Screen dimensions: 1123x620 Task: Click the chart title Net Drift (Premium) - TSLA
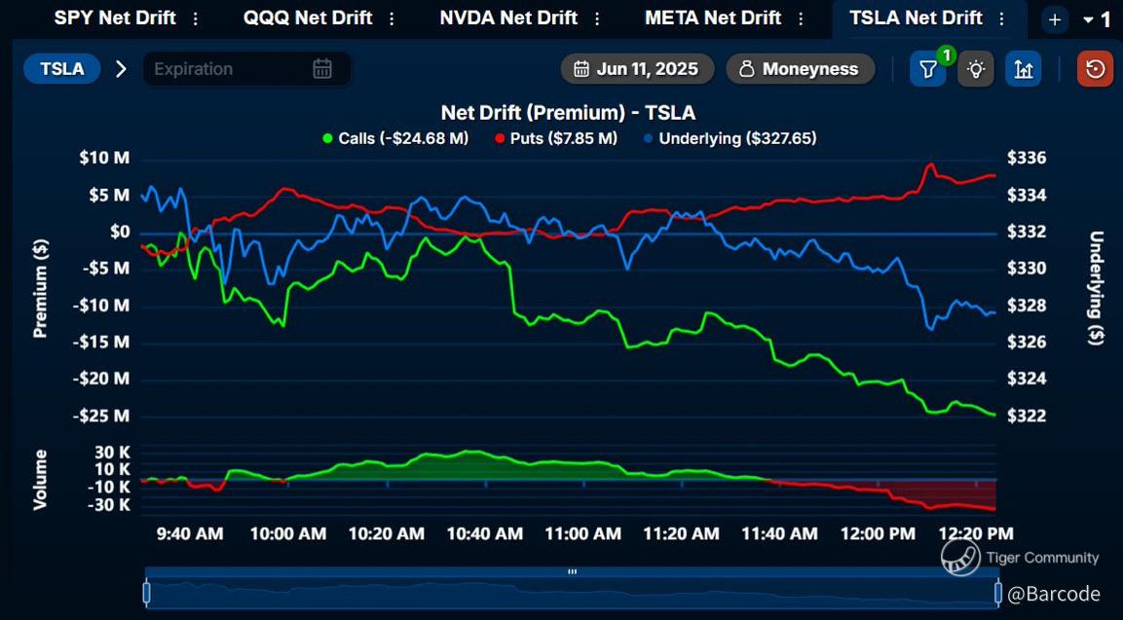(x=568, y=112)
